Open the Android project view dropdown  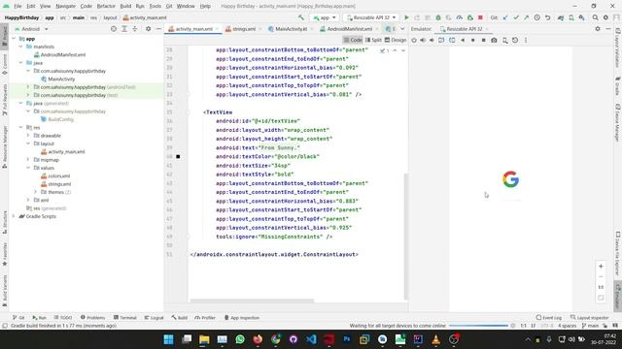click(x=31, y=29)
